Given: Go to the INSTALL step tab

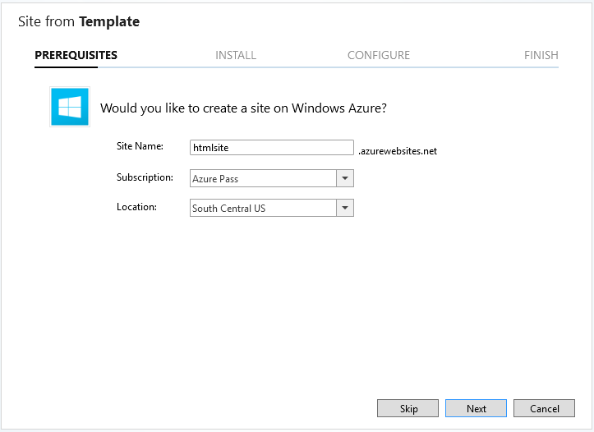Looking at the screenshot, I should click(236, 55).
